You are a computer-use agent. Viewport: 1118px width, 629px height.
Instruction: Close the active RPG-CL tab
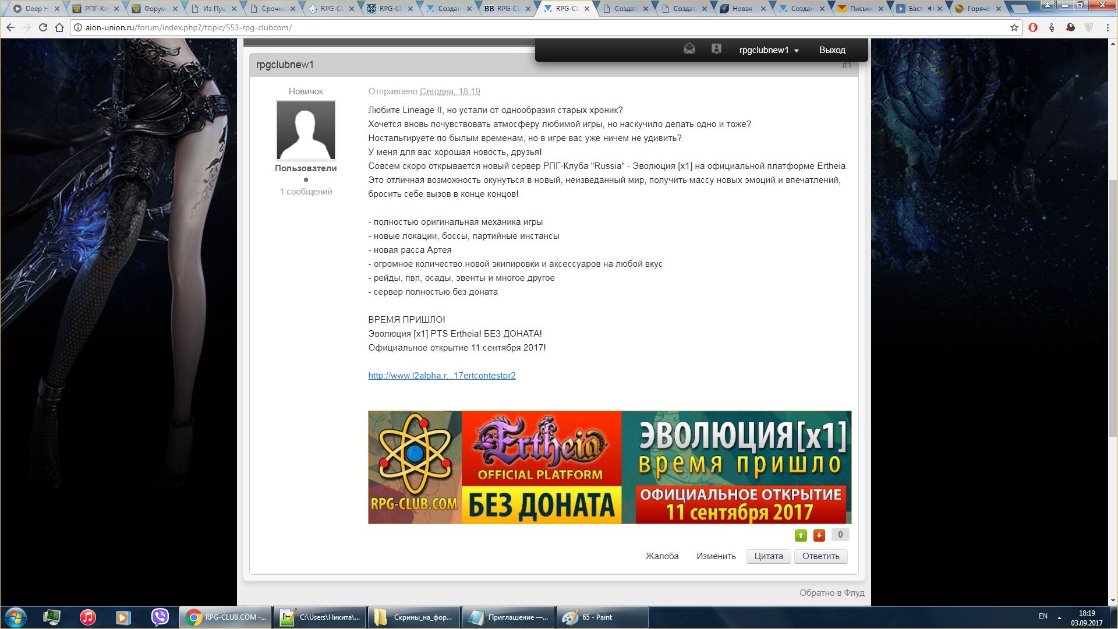click(x=587, y=9)
